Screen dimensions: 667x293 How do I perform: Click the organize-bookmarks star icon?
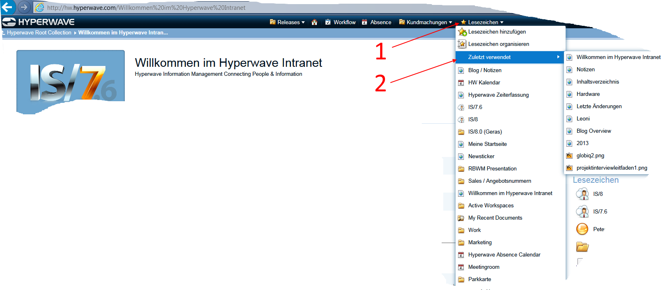point(462,44)
